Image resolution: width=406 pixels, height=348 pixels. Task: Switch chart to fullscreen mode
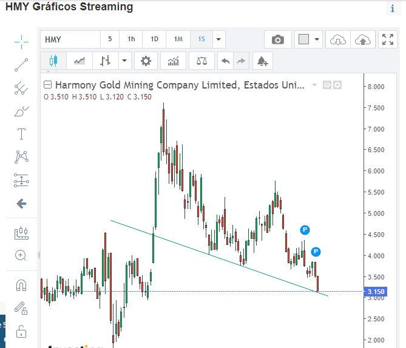pyautogui.click(x=388, y=39)
